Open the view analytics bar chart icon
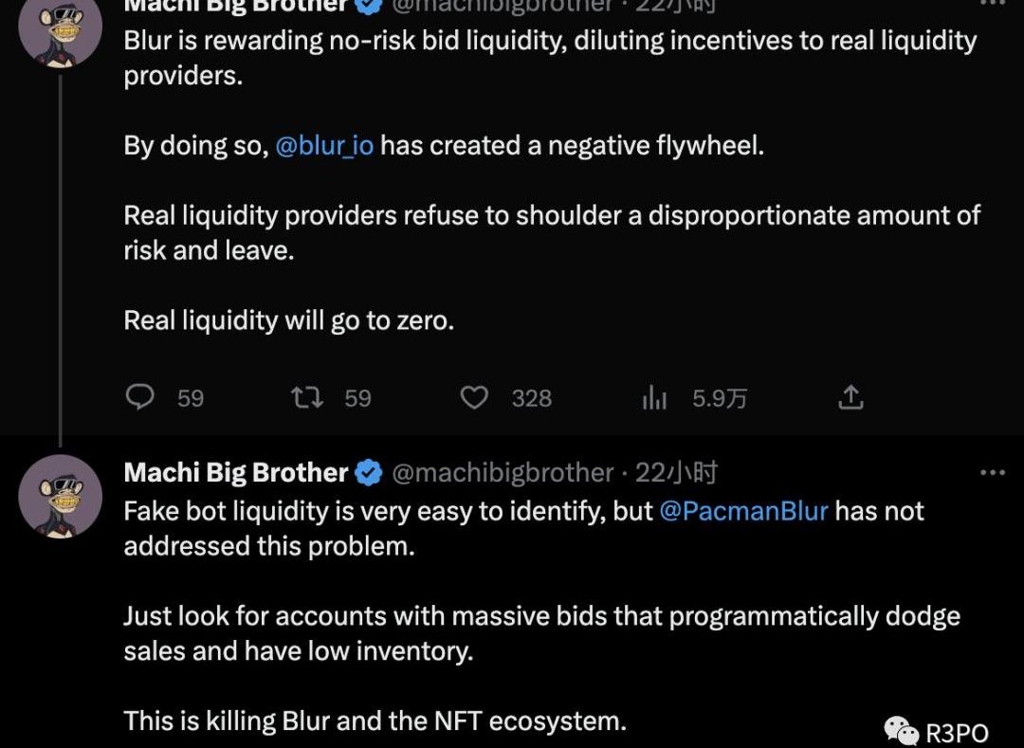Image resolution: width=1024 pixels, height=748 pixels. tap(653, 397)
